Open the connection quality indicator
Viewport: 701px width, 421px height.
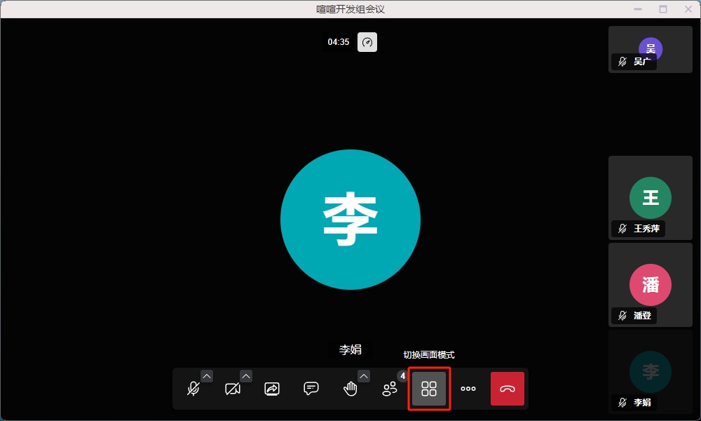[367, 42]
